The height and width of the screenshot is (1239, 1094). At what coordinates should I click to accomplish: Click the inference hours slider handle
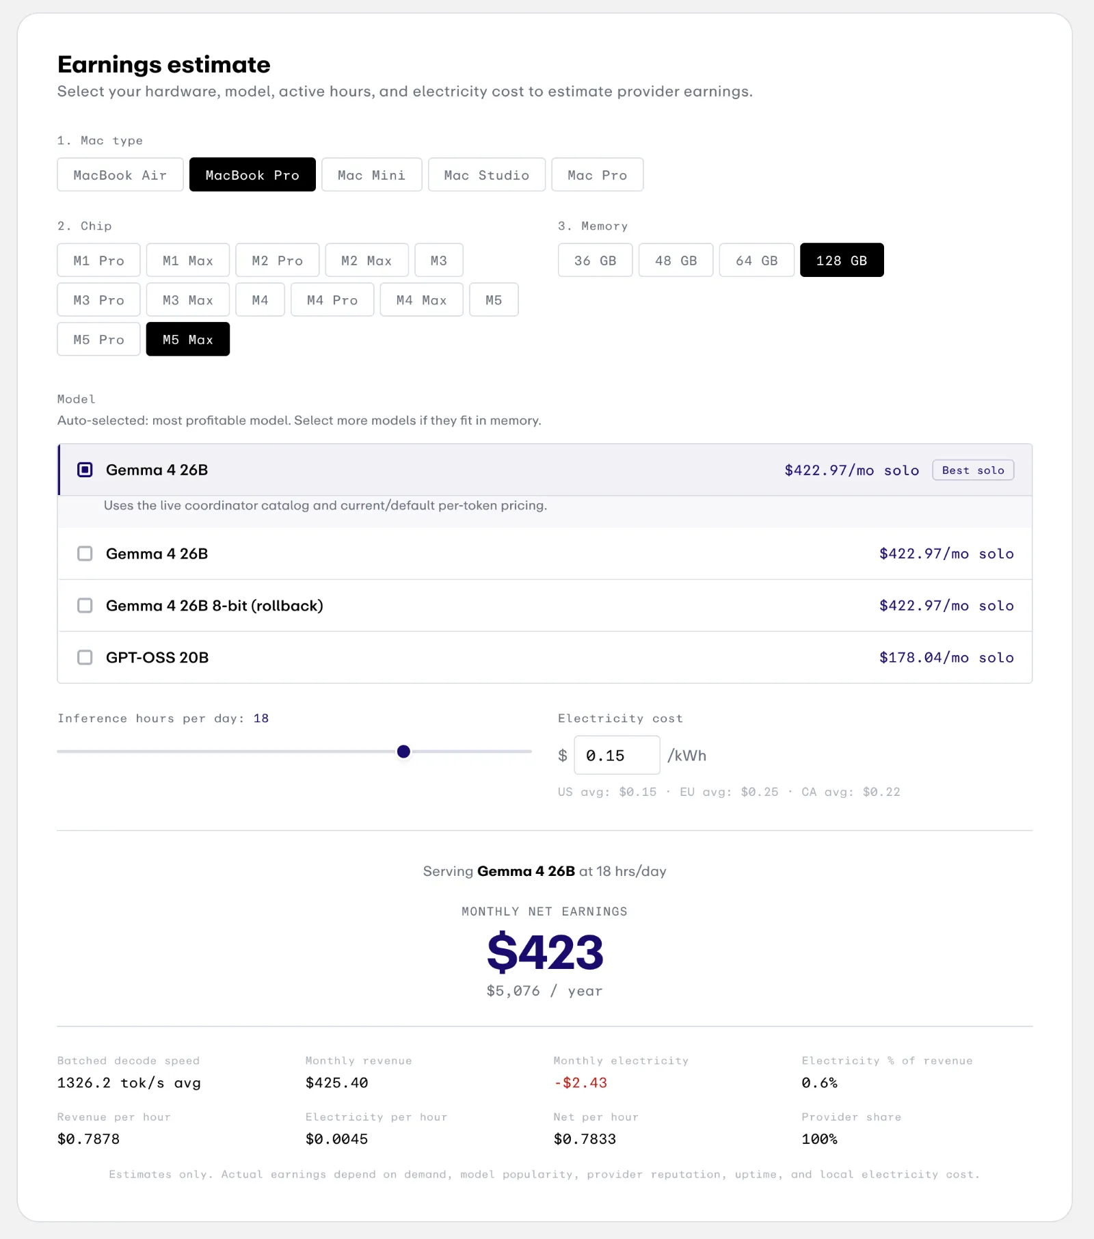tap(403, 751)
